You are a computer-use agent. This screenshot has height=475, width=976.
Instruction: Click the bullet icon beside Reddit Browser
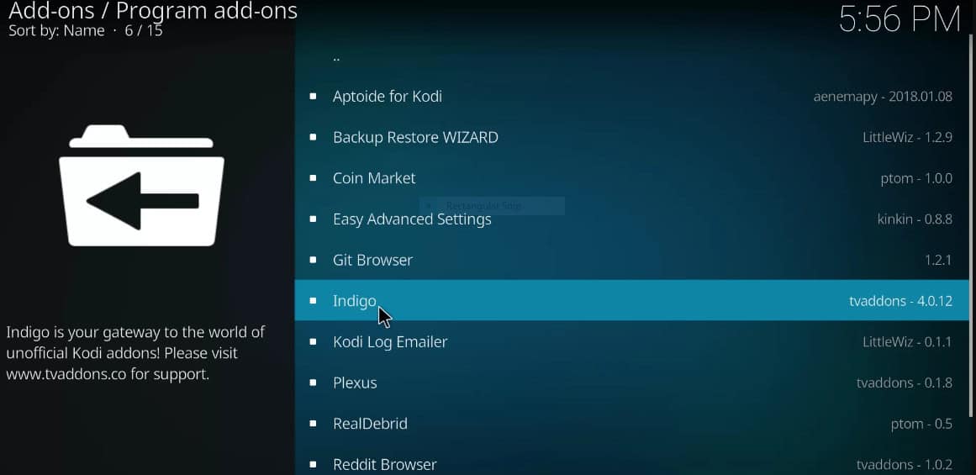click(x=313, y=464)
